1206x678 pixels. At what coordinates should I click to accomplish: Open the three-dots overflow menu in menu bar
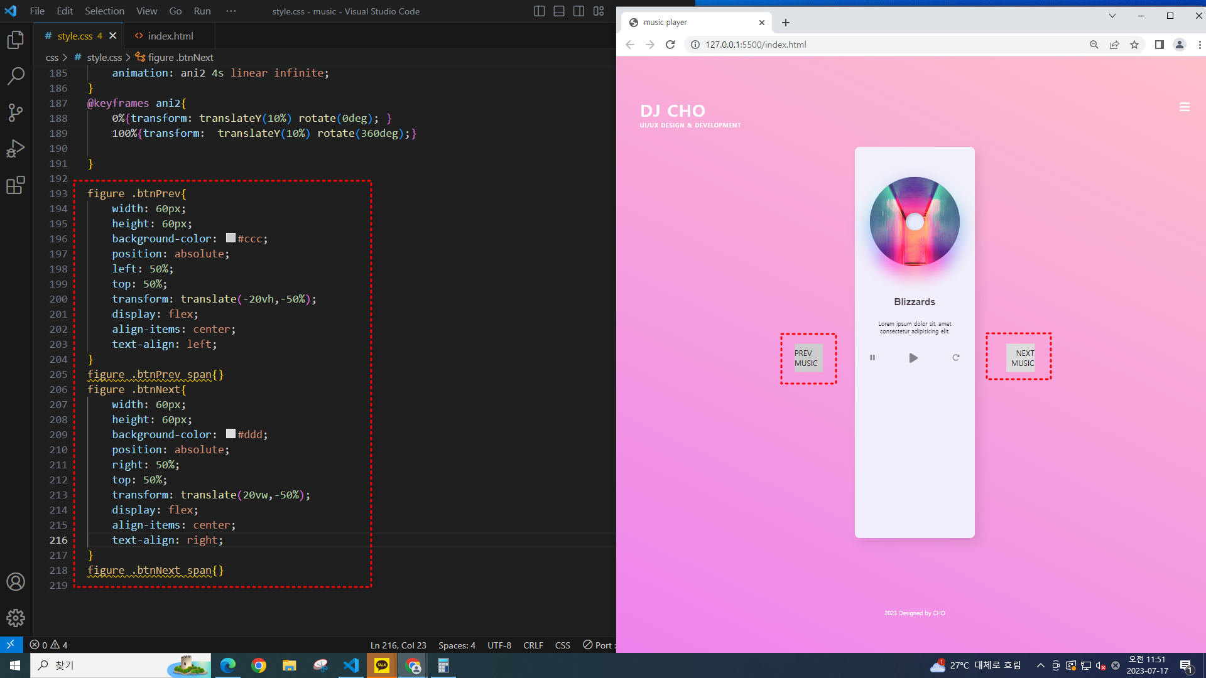(x=231, y=11)
